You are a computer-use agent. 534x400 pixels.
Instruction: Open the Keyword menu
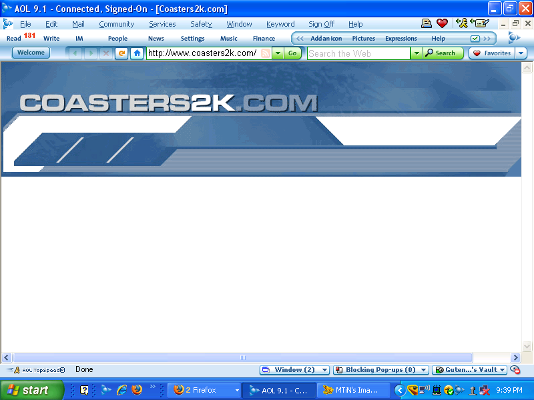coord(280,24)
